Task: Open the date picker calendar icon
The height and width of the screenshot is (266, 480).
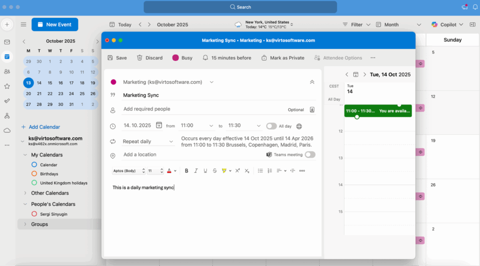Action: (x=159, y=125)
